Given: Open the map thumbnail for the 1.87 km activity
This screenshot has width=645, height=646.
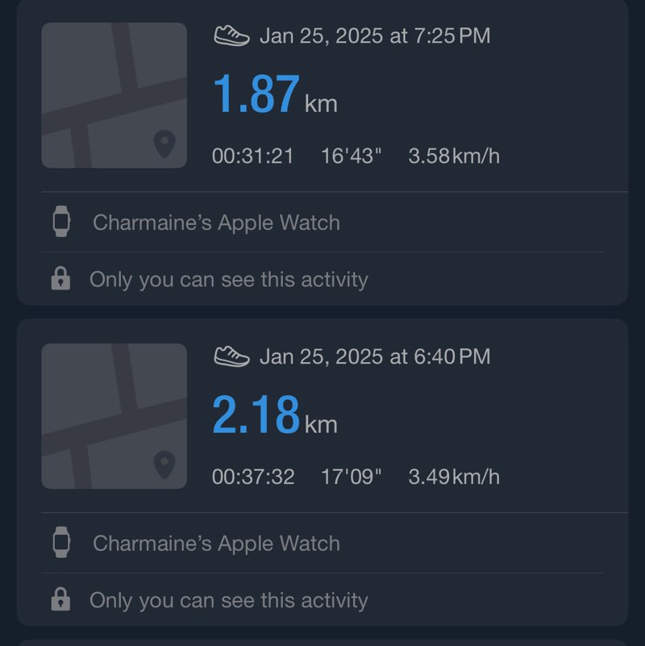Looking at the screenshot, I should (114, 95).
